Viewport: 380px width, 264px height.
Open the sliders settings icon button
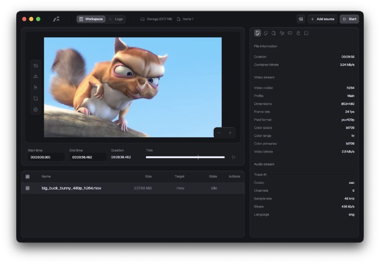tap(301, 19)
